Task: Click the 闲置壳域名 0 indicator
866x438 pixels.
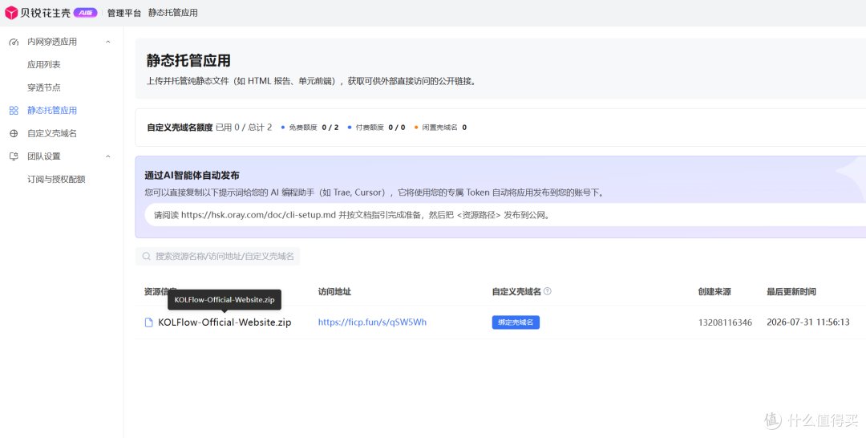Action: coord(440,128)
